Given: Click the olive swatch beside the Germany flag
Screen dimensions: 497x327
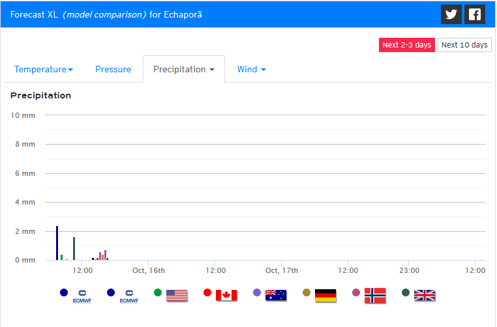Looking at the screenshot, I should (307, 293).
